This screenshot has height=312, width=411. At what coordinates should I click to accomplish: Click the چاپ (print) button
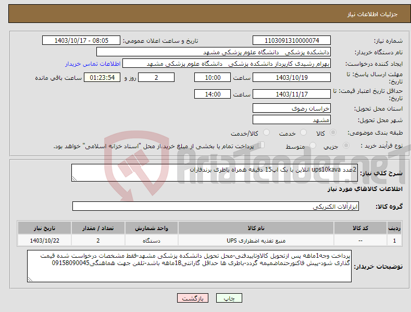click(229, 298)
